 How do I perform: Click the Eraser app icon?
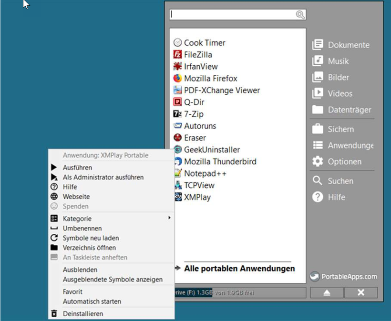177,138
